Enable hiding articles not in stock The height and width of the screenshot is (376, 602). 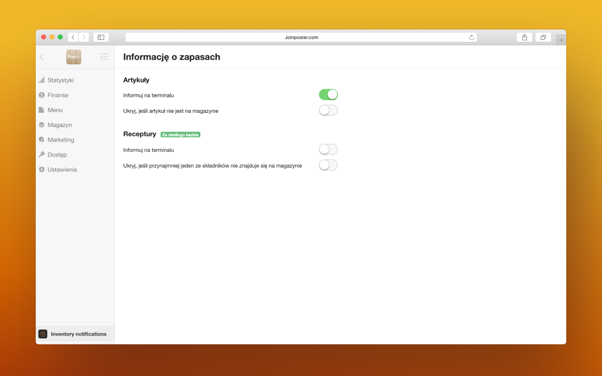[x=328, y=110]
